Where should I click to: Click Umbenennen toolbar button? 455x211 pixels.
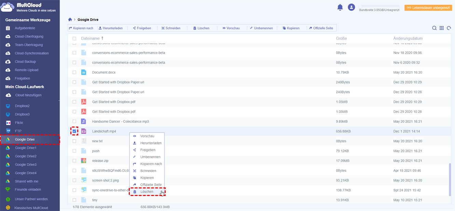tap(261, 28)
